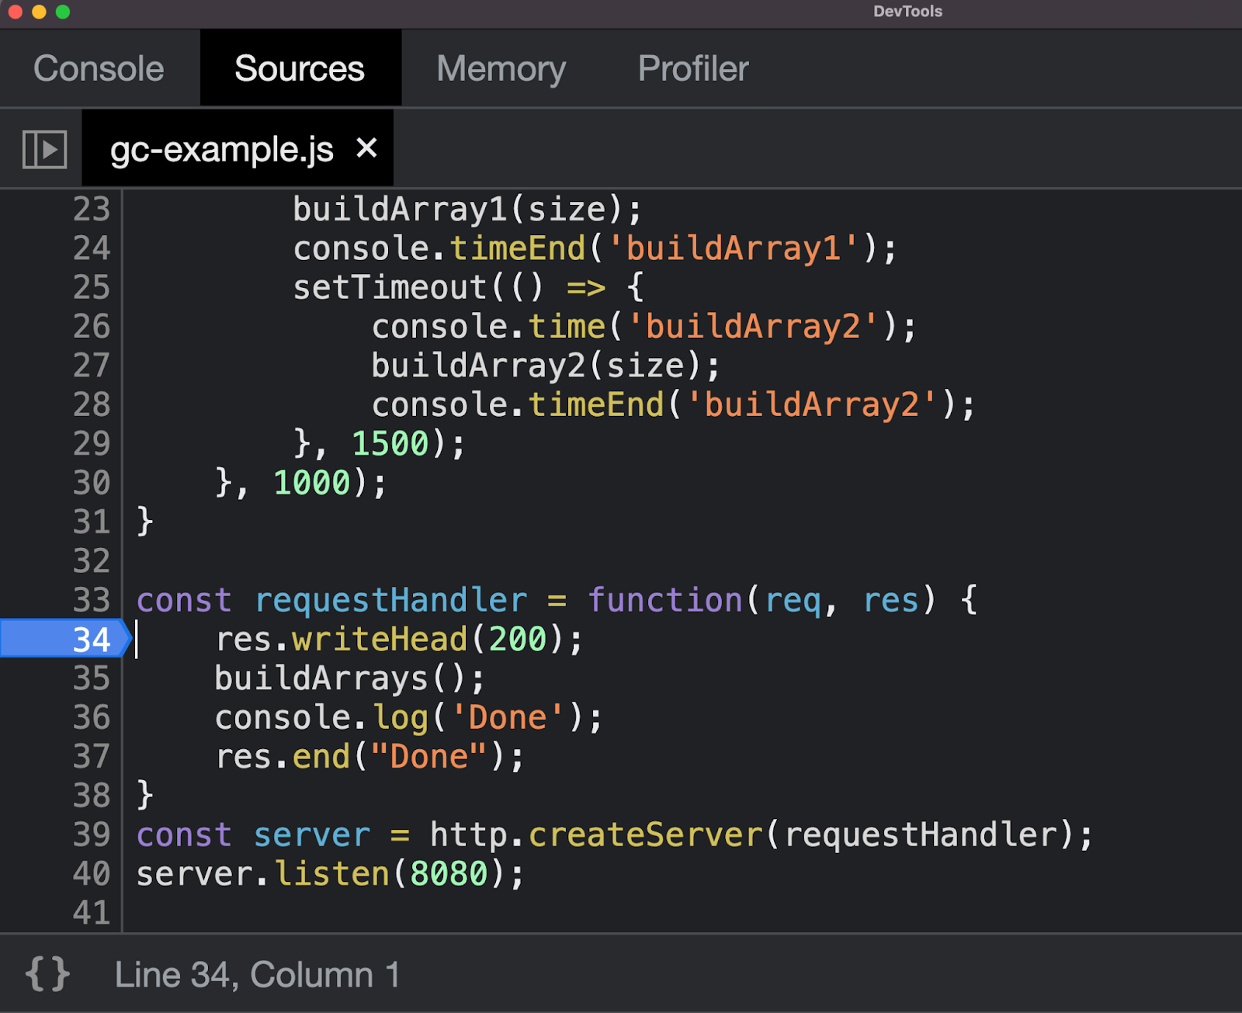Remove the breakpoint on line 34
The image size is (1242, 1013).
(x=91, y=640)
